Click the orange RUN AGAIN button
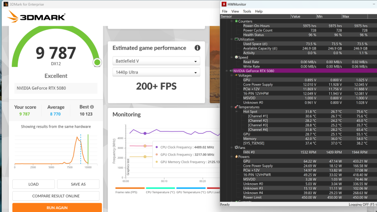This screenshot has width=377, height=212. tap(57, 208)
